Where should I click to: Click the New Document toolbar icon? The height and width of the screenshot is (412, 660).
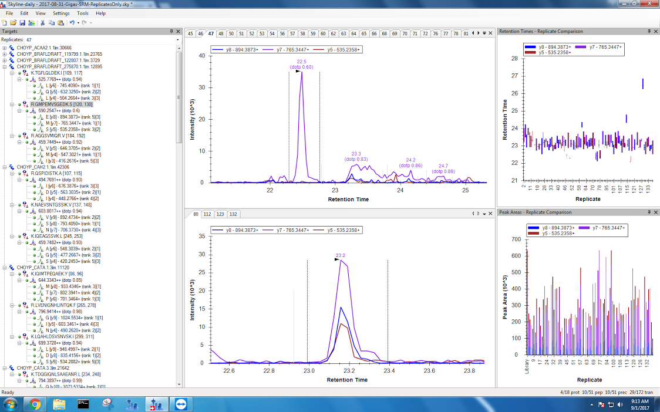(x=5, y=22)
